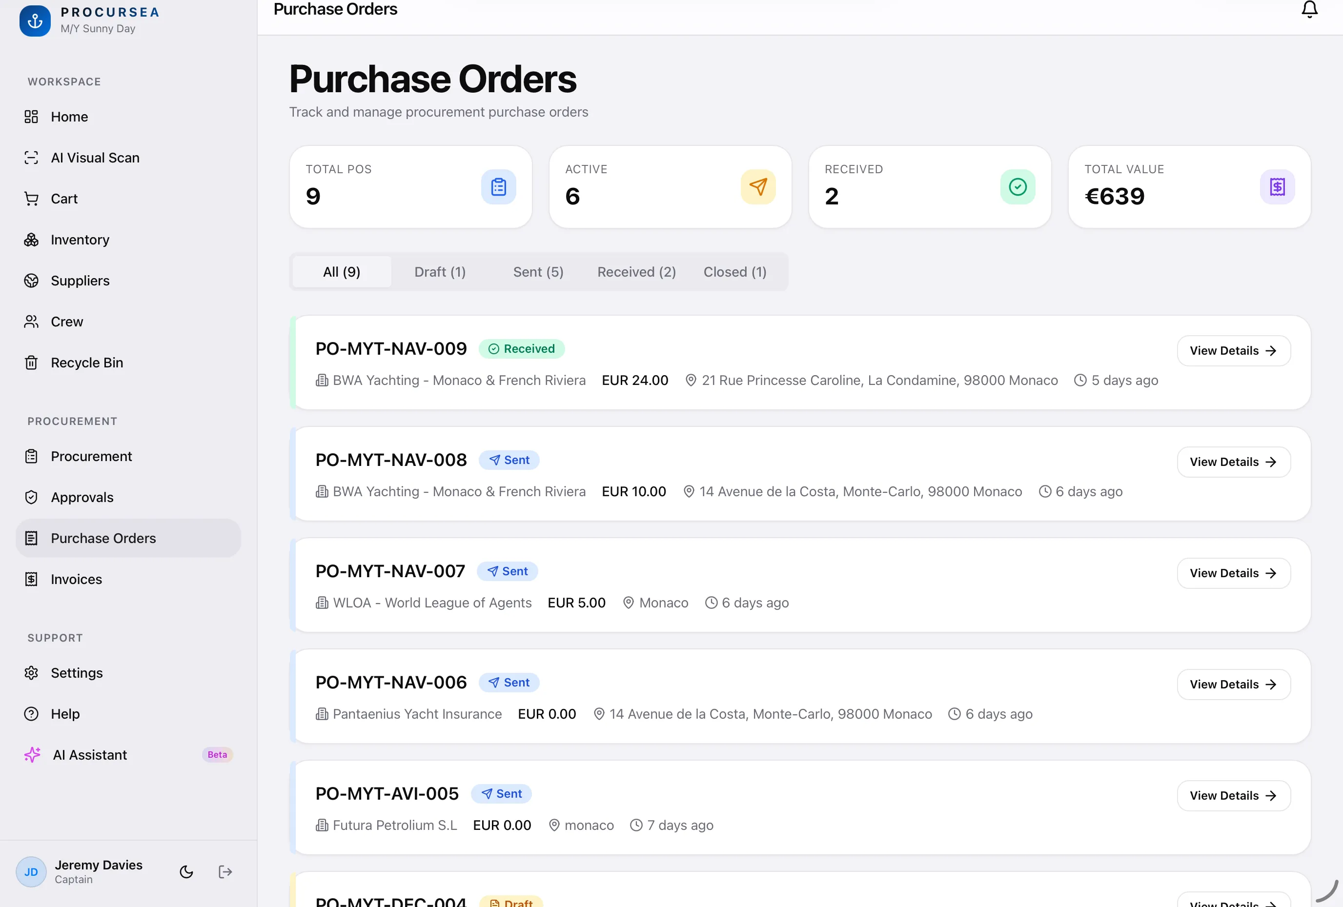Click the log out icon
The width and height of the screenshot is (1343, 907).
(225, 872)
